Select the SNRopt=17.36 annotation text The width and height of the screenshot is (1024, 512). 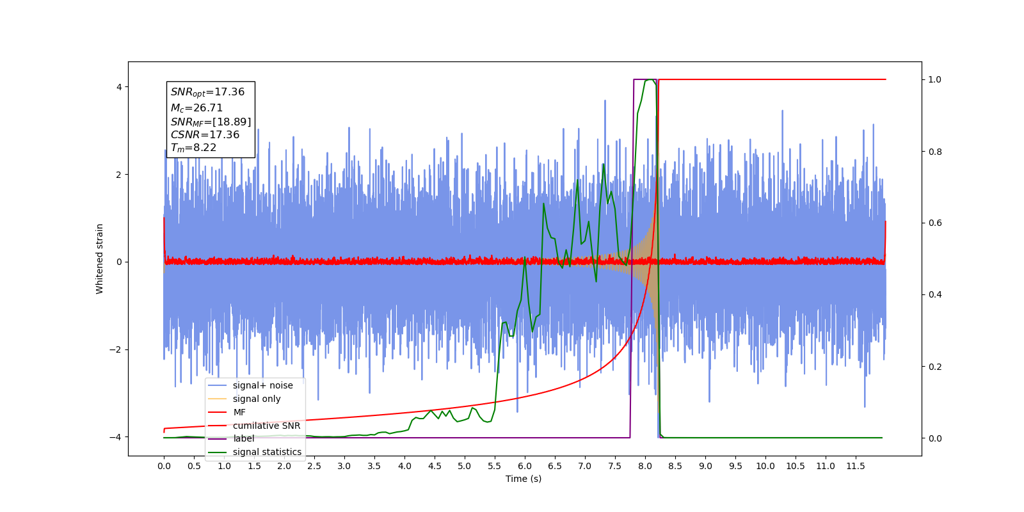point(207,92)
